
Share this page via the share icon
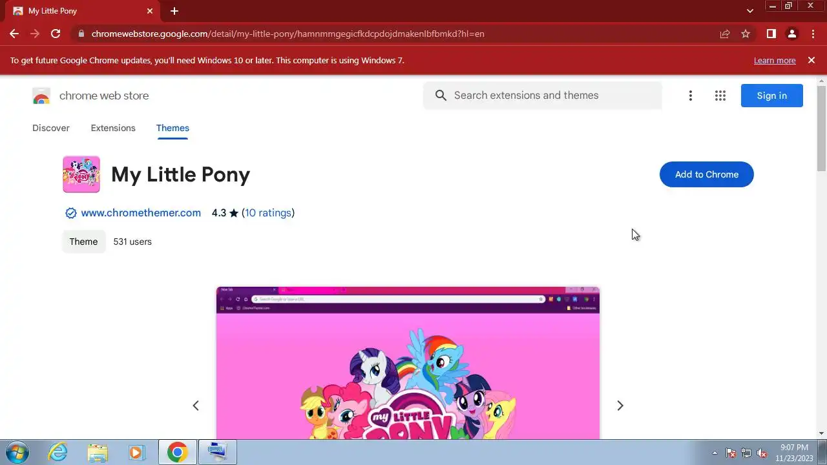(725, 34)
